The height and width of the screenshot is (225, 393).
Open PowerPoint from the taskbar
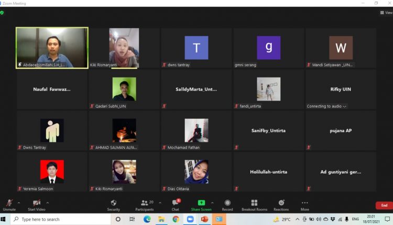pos(205,219)
